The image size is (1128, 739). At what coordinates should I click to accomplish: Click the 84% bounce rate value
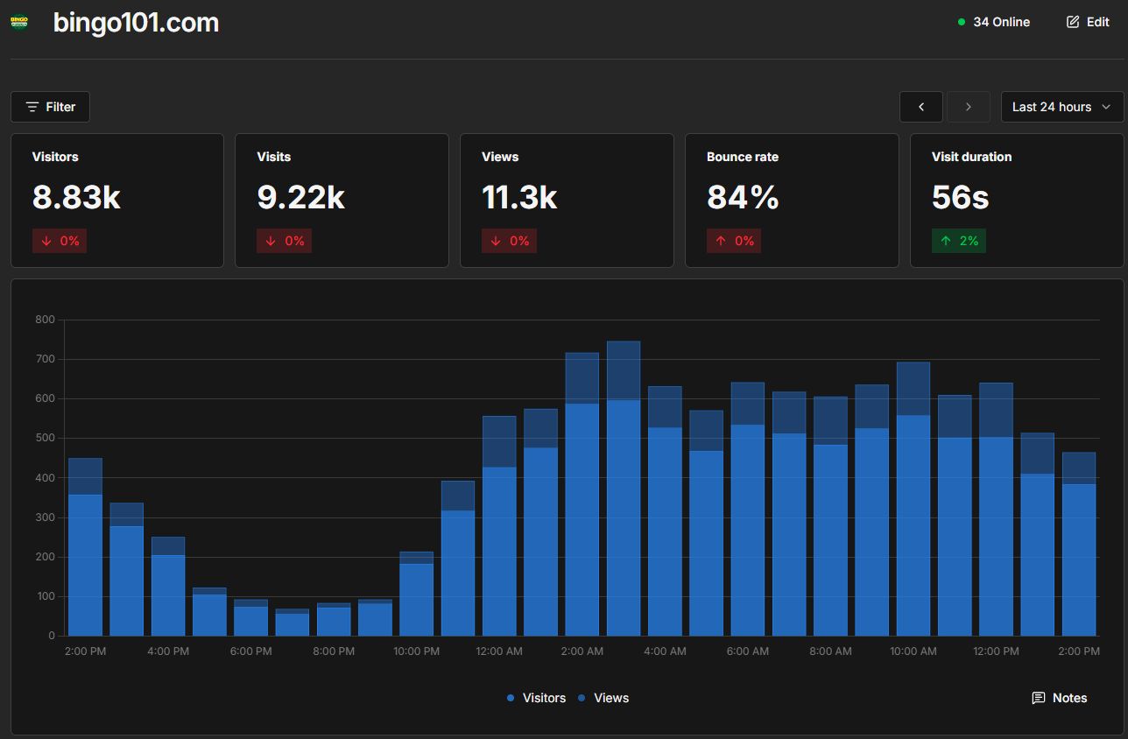pyautogui.click(x=743, y=198)
